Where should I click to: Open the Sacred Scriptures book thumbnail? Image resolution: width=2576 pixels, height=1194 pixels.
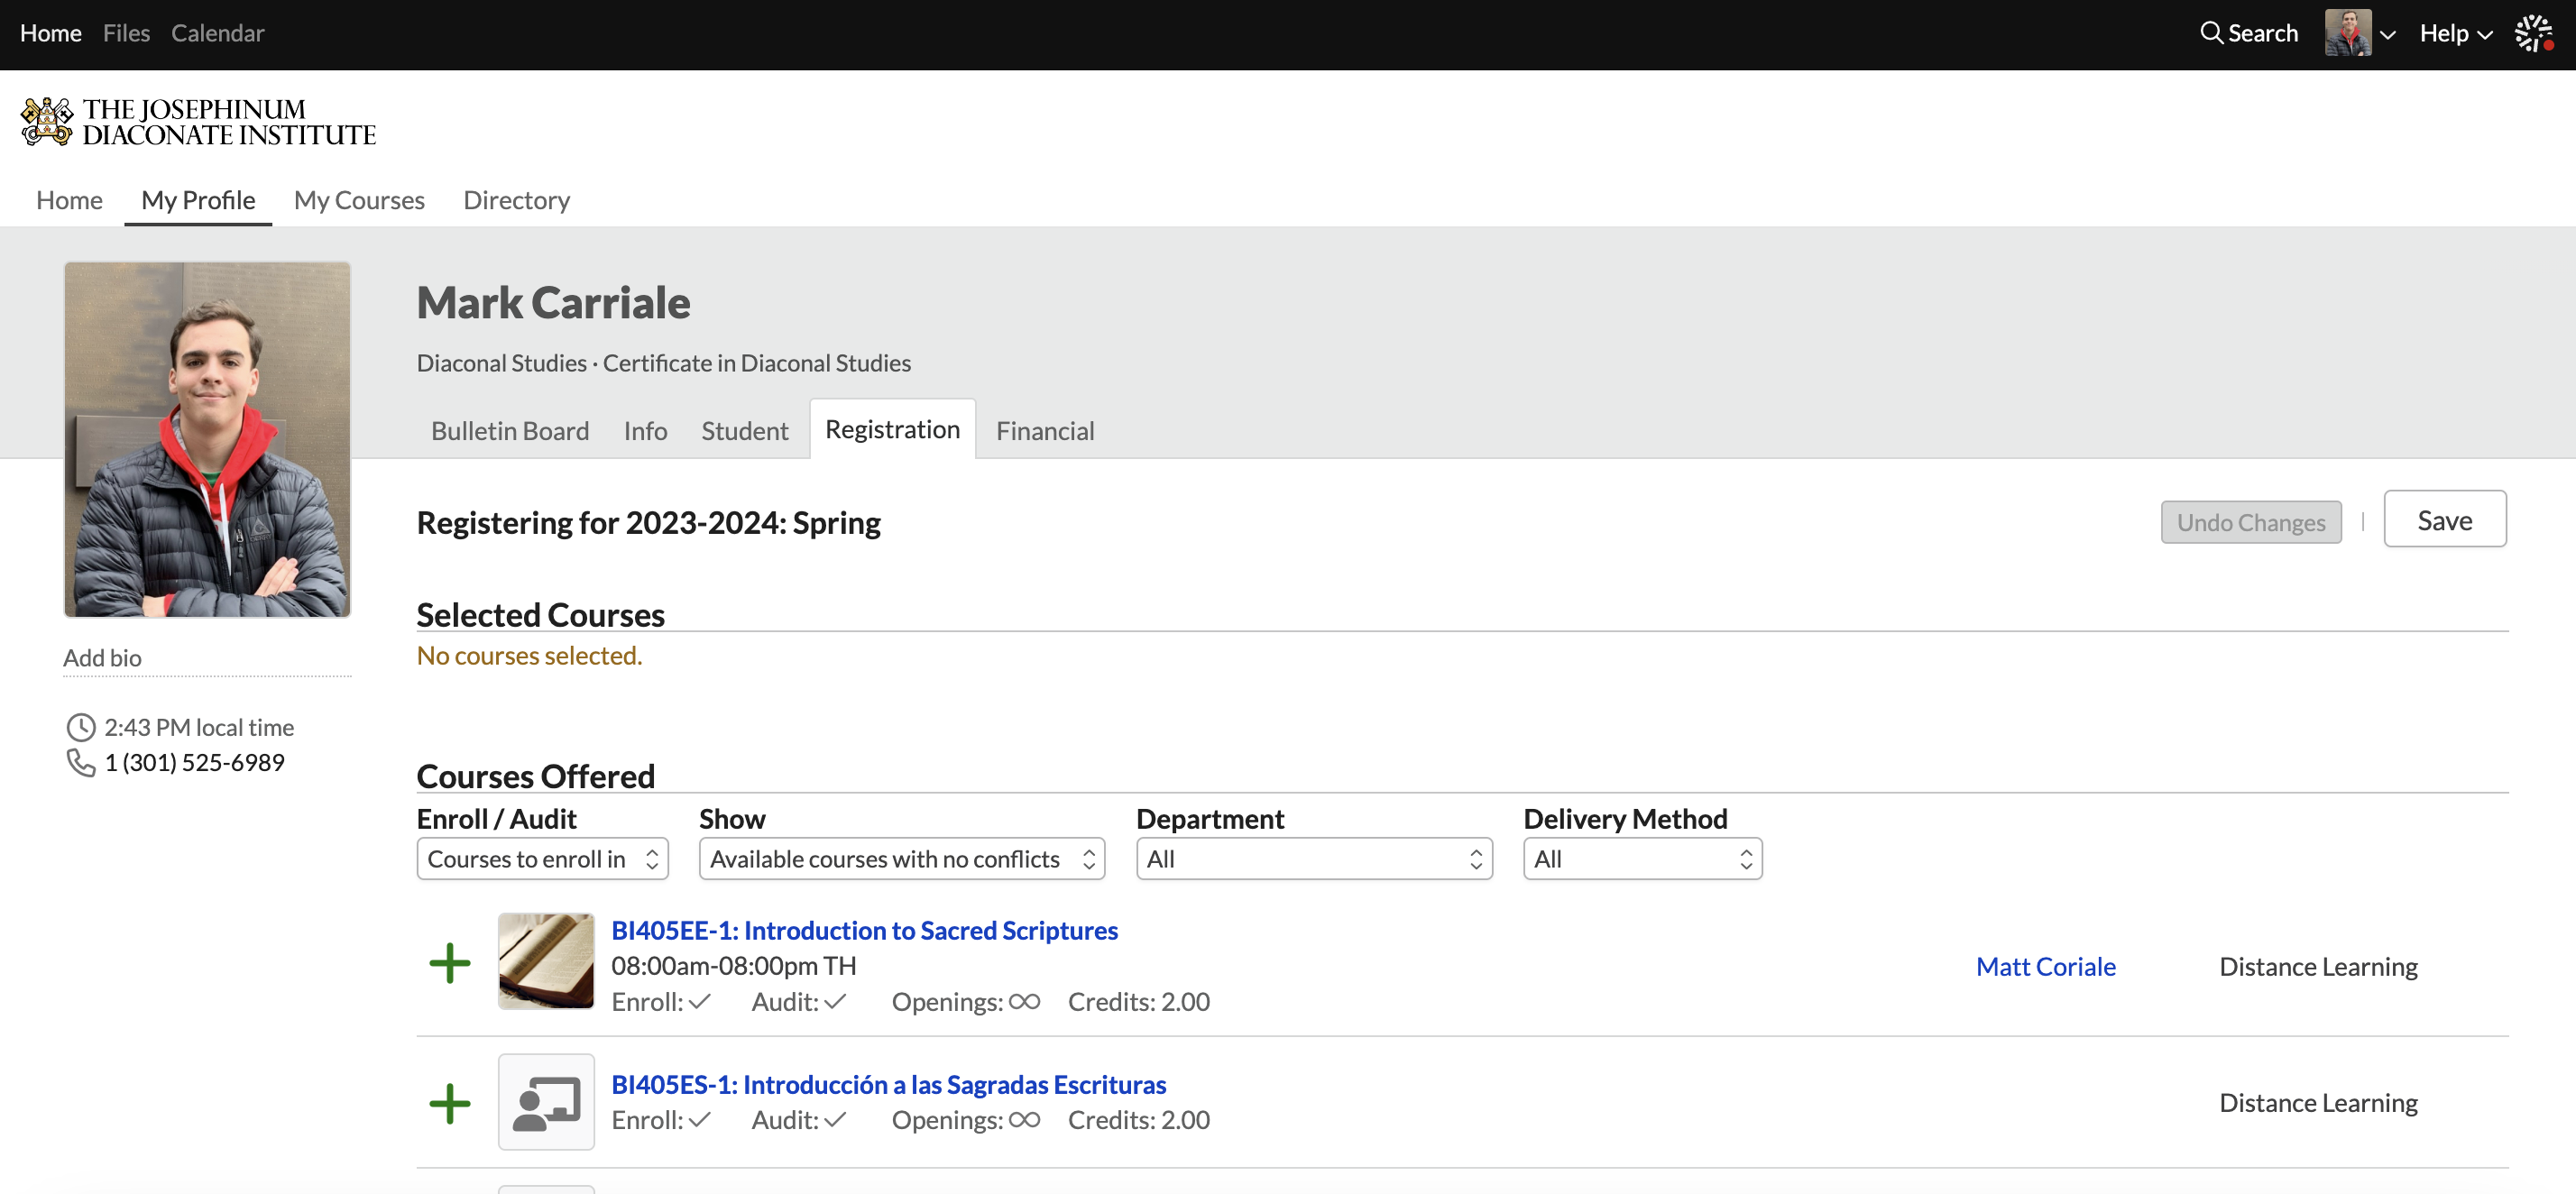click(546, 961)
